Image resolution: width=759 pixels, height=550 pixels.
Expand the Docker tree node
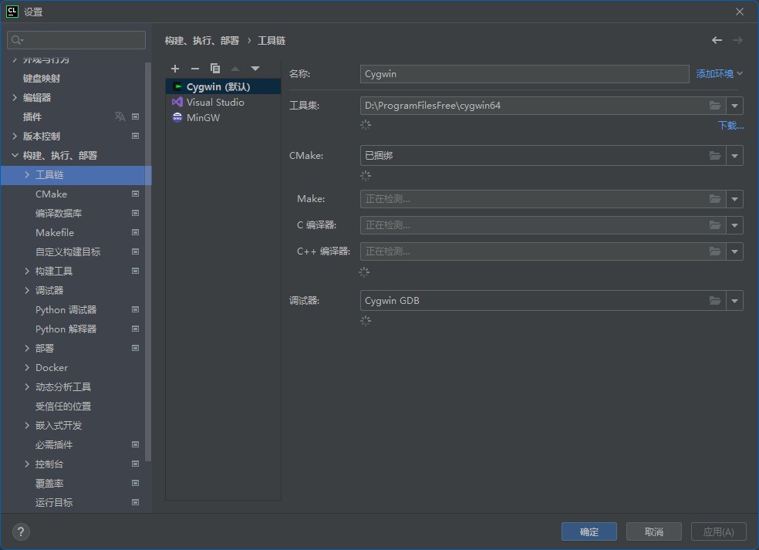pyautogui.click(x=27, y=367)
